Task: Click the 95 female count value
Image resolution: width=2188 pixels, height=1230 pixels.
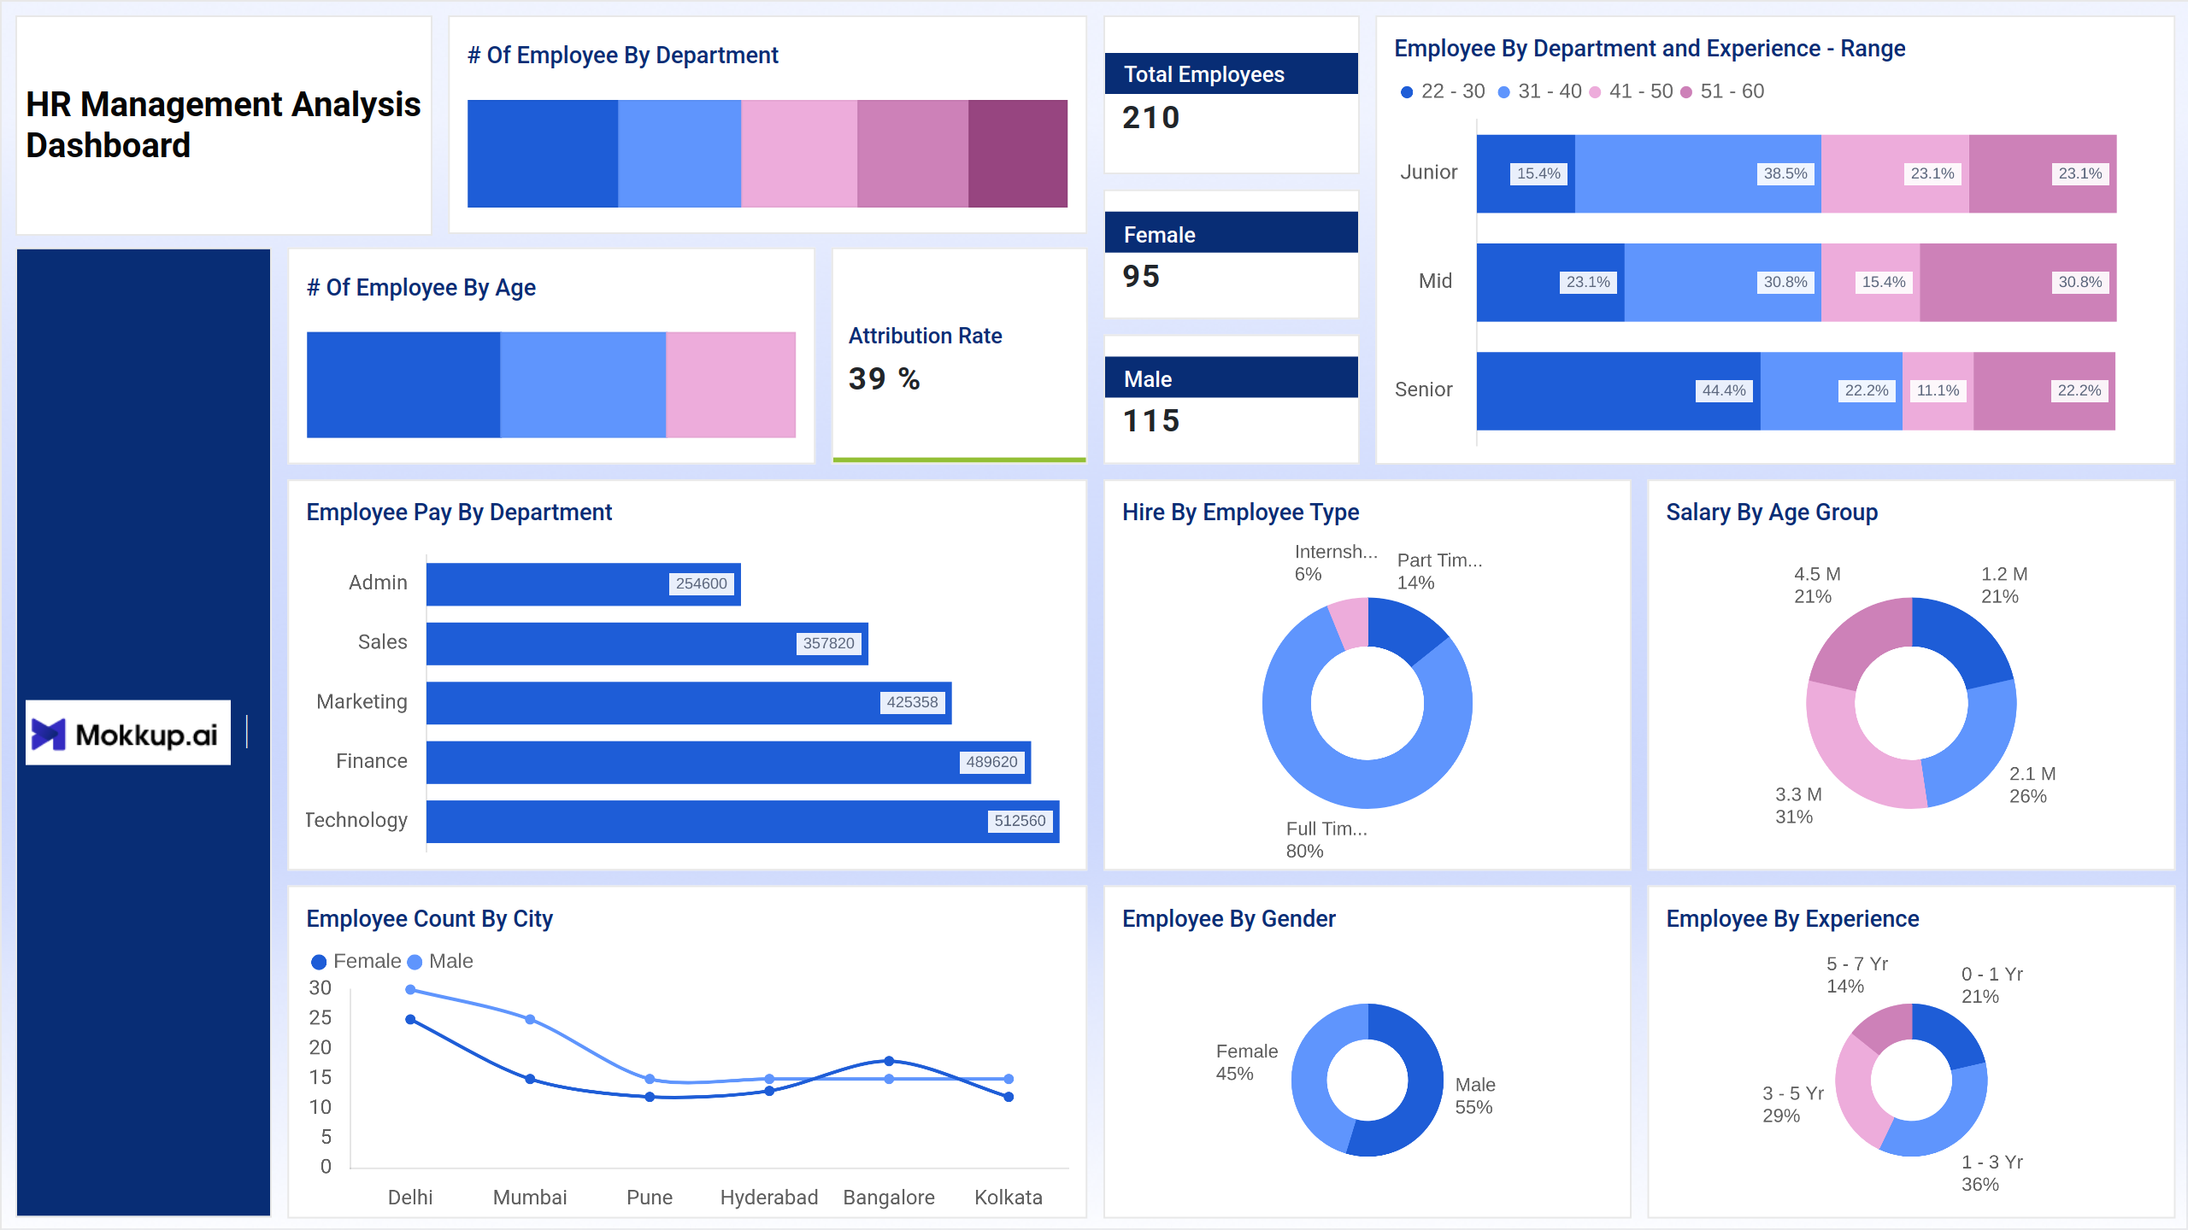Action: (x=1141, y=276)
